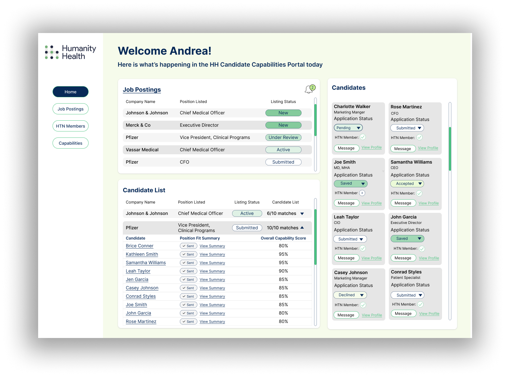
Task: Click New status for Merck & Co
Action: [x=283, y=125]
